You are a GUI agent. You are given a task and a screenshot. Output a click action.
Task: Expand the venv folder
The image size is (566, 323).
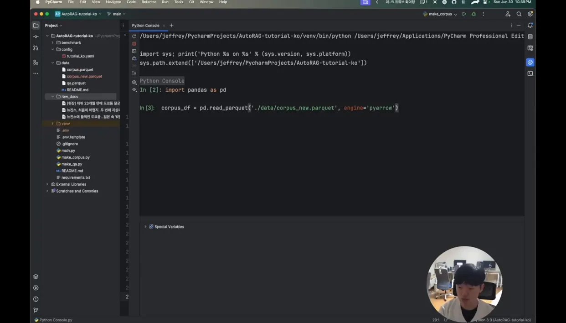(x=52, y=124)
